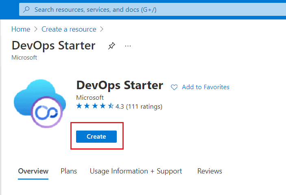Open the more options ellipsis menu
Image resolution: width=286 pixels, height=195 pixels.
[128, 46]
